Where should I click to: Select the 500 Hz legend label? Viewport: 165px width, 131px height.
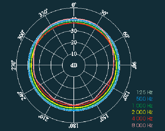[144, 99]
